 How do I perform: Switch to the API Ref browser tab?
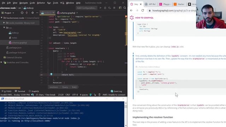[150, 4]
